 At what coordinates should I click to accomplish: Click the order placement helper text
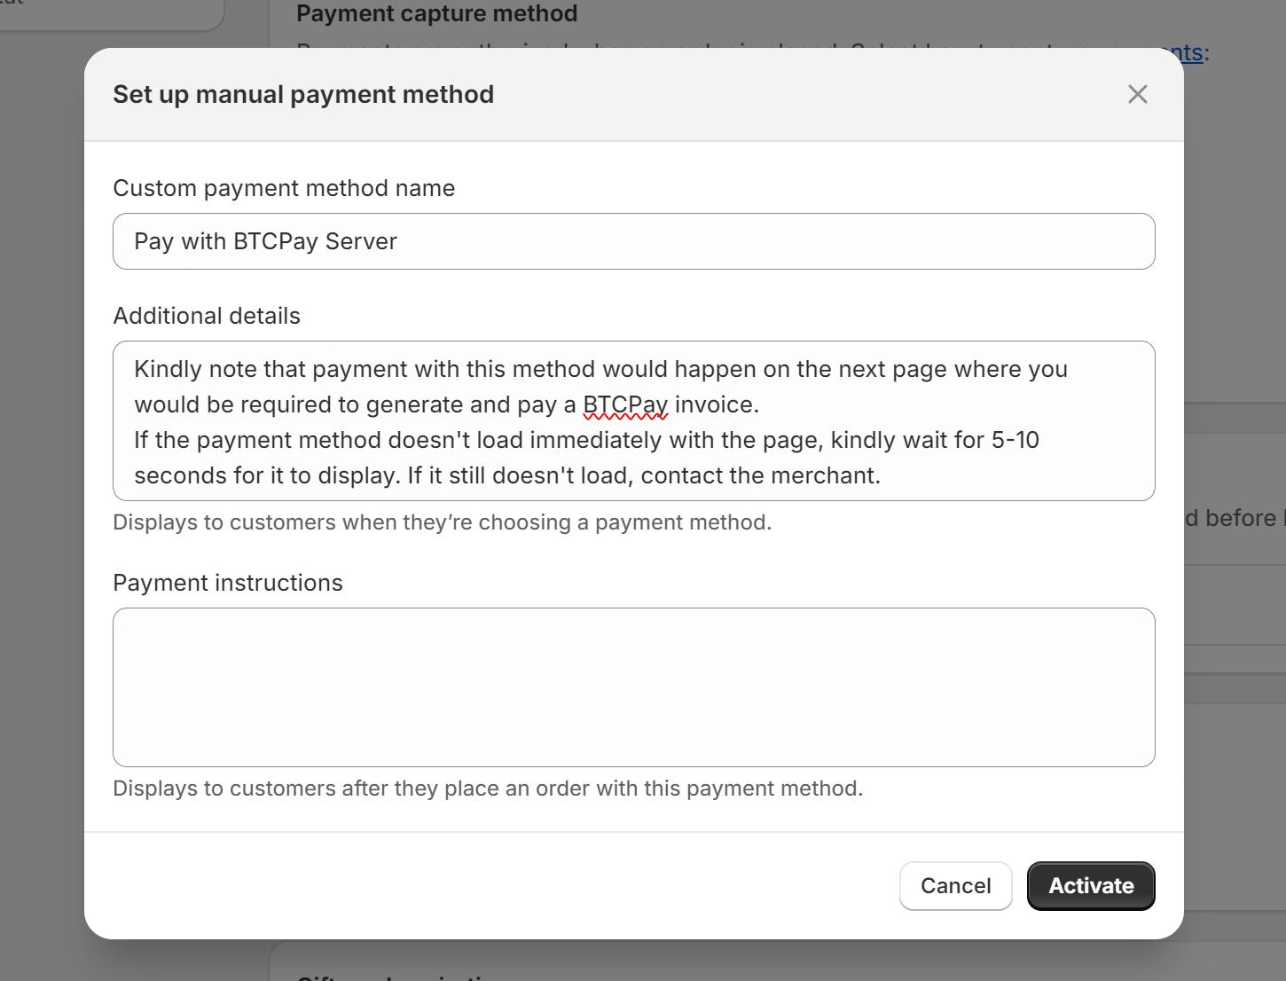point(488,788)
